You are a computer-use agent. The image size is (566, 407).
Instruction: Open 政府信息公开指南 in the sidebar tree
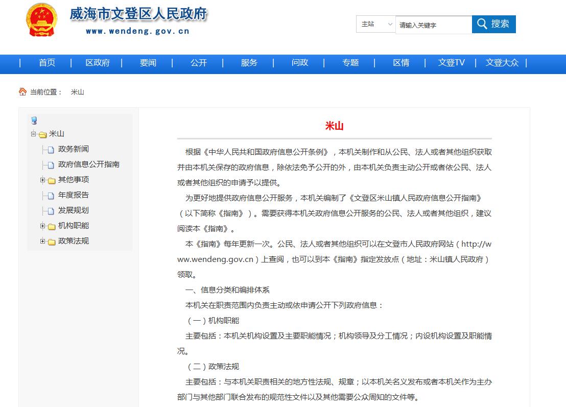(x=88, y=164)
